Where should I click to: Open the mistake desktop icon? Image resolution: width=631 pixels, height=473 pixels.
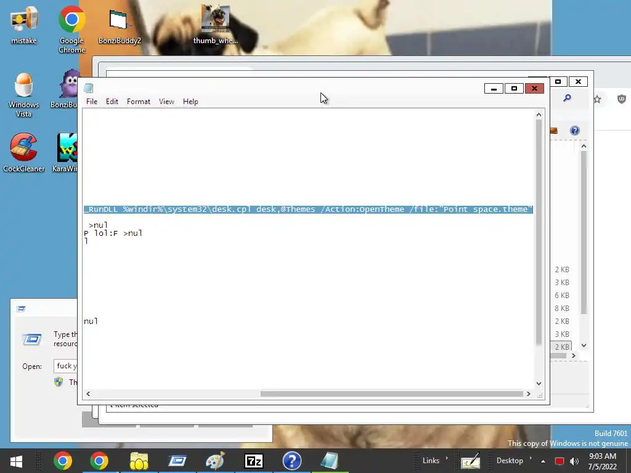(x=24, y=24)
